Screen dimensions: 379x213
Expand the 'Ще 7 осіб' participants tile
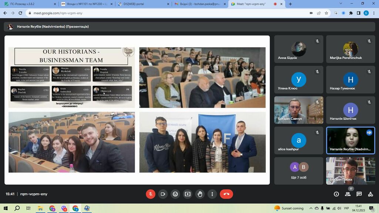299,170
